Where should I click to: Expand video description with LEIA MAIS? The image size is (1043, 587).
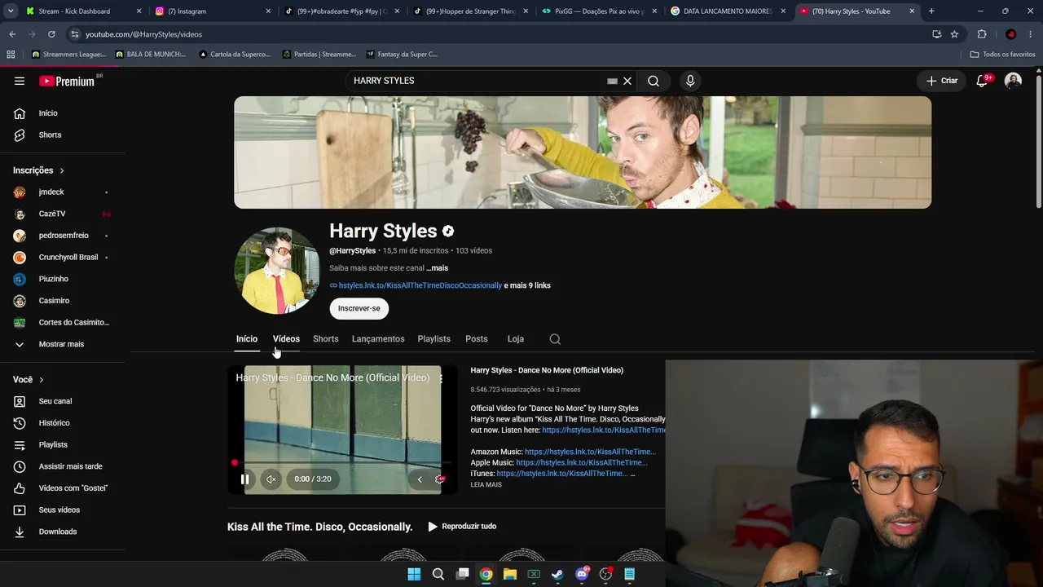[x=486, y=485]
